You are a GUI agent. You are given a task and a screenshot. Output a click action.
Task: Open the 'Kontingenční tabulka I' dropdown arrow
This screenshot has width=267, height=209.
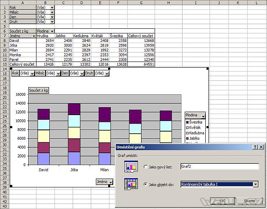pyautogui.click(x=256, y=184)
